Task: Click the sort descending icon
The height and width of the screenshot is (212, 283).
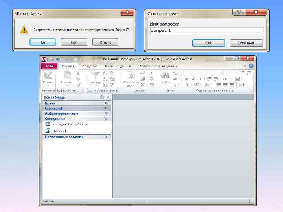Action: 105,79
